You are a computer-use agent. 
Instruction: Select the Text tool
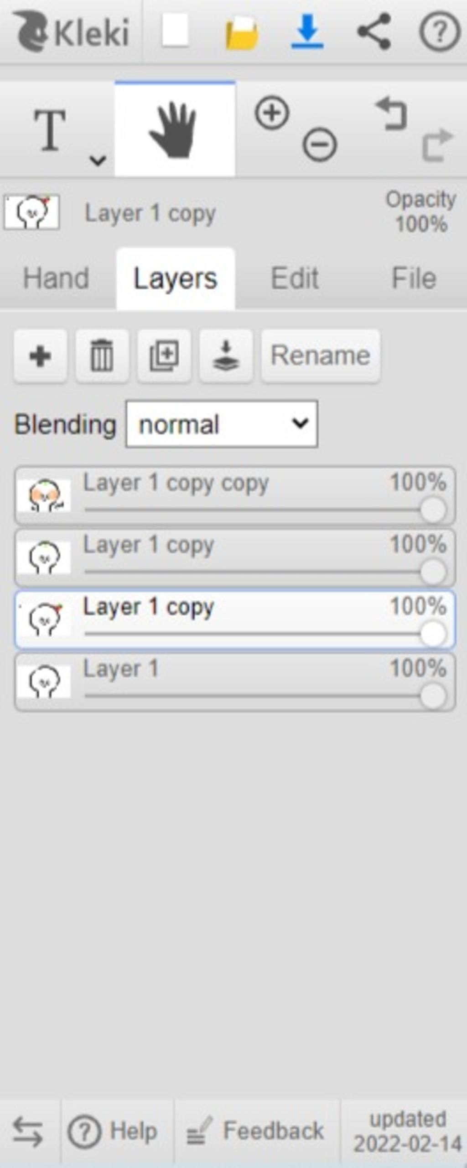click(x=50, y=130)
